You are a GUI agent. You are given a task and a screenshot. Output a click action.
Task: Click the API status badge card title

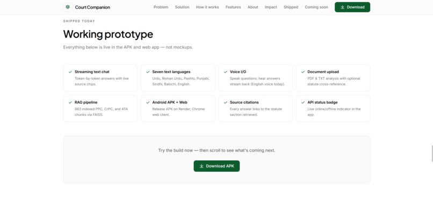point(322,102)
